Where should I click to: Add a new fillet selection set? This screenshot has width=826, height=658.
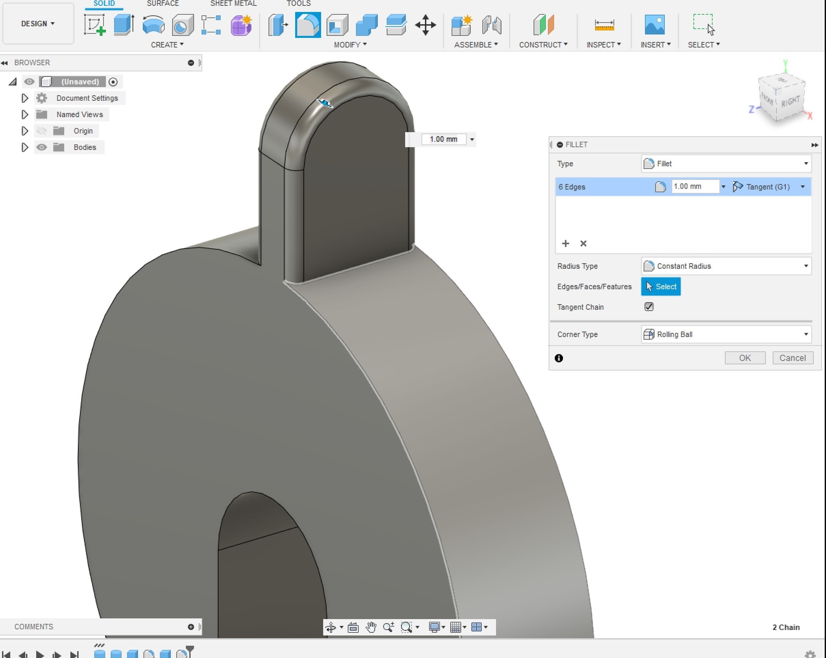tap(565, 243)
